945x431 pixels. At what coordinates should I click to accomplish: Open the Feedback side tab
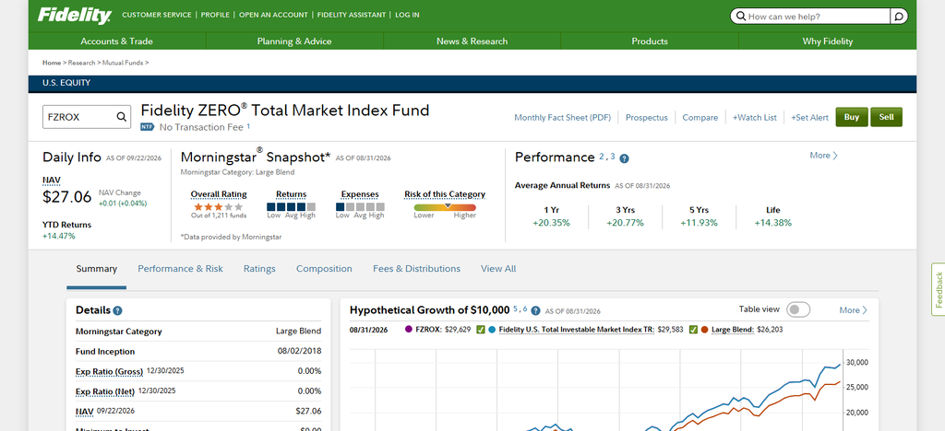[938, 290]
